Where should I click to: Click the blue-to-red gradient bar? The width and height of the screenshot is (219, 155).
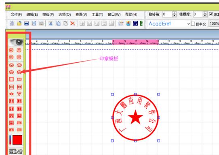click(x=10, y=140)
